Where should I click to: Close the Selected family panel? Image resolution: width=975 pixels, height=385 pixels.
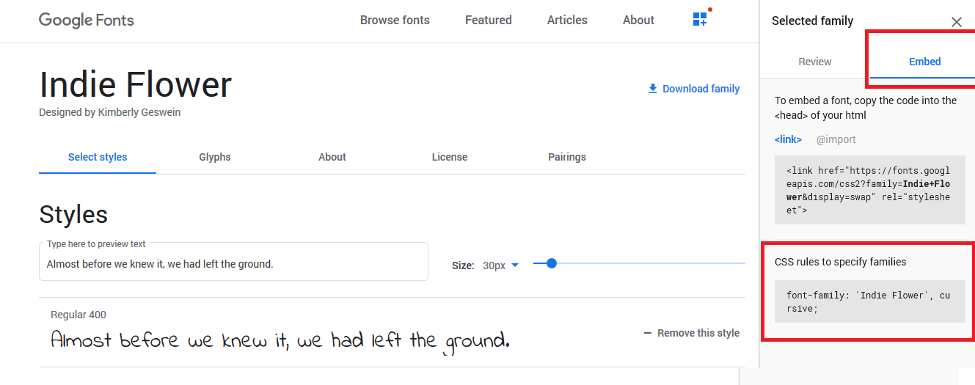tap(957, 22)
